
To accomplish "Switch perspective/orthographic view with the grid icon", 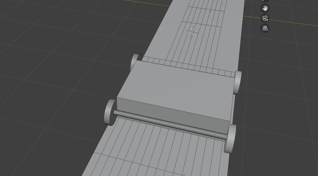I will (x=265, y=28).
